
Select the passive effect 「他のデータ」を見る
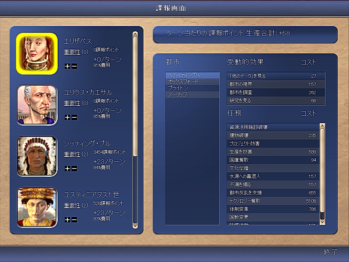pos(276,76)
